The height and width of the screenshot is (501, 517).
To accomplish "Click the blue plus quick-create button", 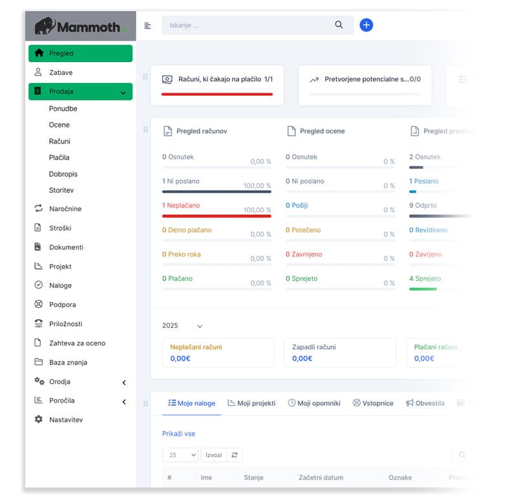I will point(366,25).
